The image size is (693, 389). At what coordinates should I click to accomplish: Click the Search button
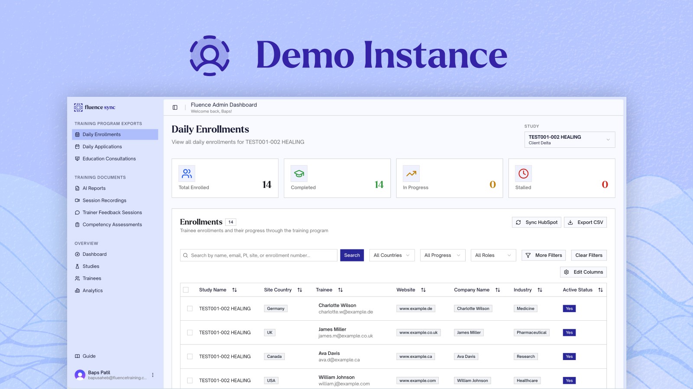[x=352, y=255]
